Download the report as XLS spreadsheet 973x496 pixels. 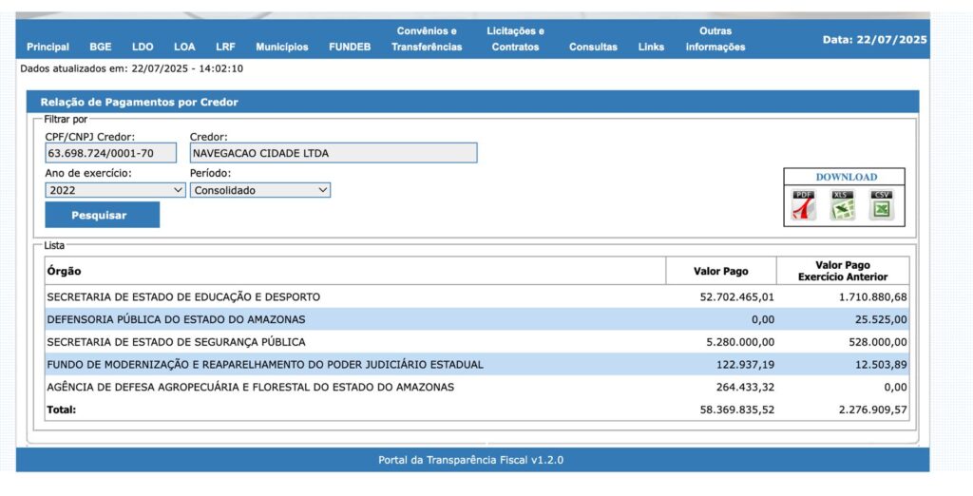click(842, 205)
